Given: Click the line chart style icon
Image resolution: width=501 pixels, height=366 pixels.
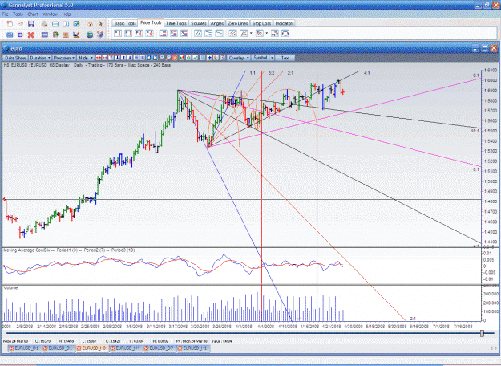Looking at the screenshot, I should click(195, 58).
